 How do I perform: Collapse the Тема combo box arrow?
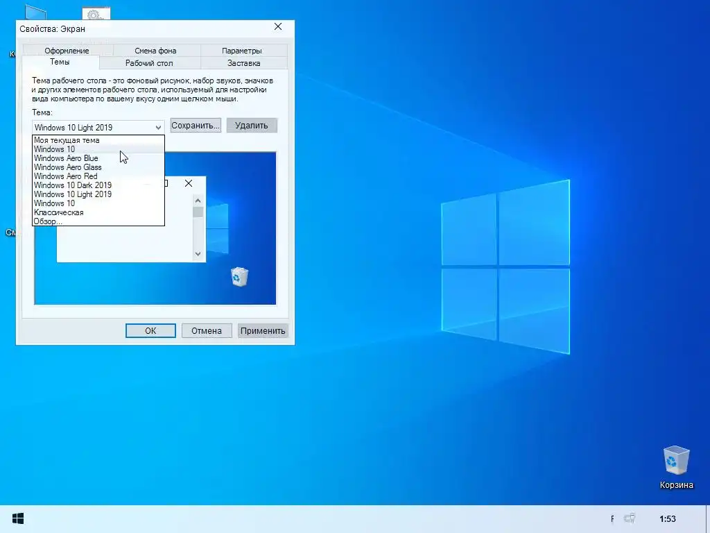[158, 128]
